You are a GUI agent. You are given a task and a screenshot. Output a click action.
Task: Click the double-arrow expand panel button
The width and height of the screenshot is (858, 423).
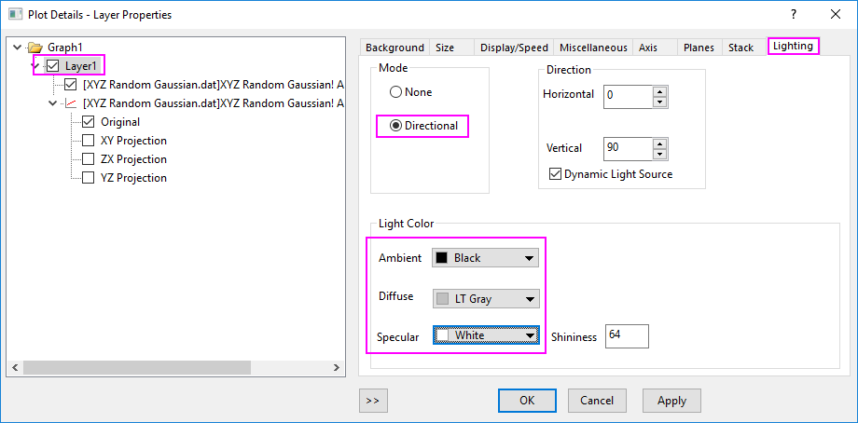[372, 401]
